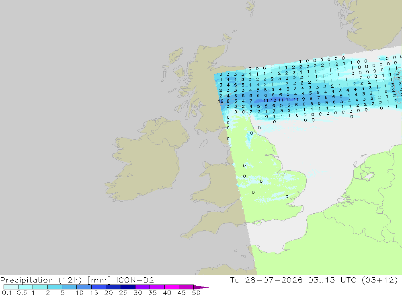
Task: Click the 'Precipitation' word in the title
Action: 27,280
